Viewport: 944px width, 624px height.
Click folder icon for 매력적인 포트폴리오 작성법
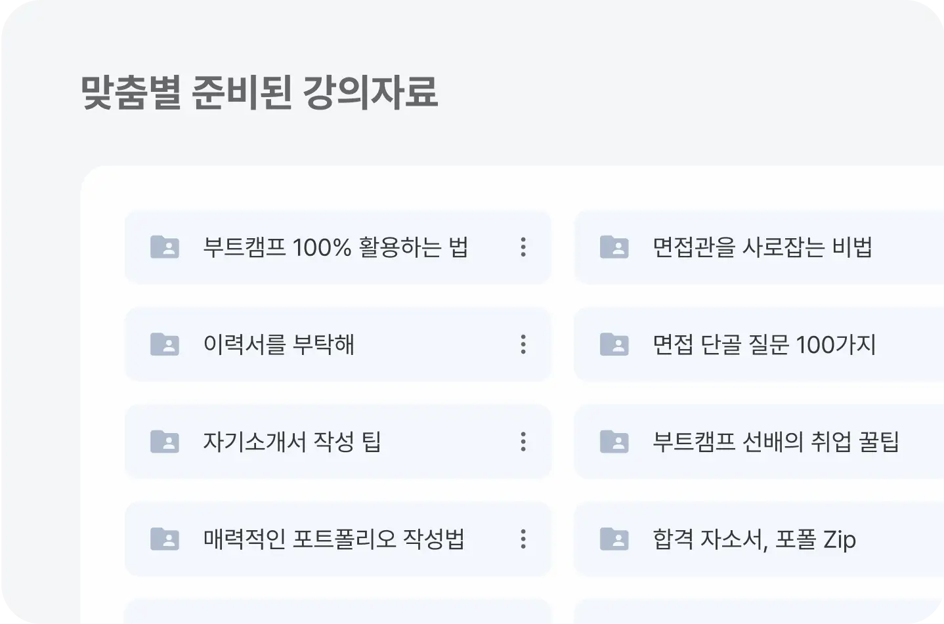click(165, 539)
